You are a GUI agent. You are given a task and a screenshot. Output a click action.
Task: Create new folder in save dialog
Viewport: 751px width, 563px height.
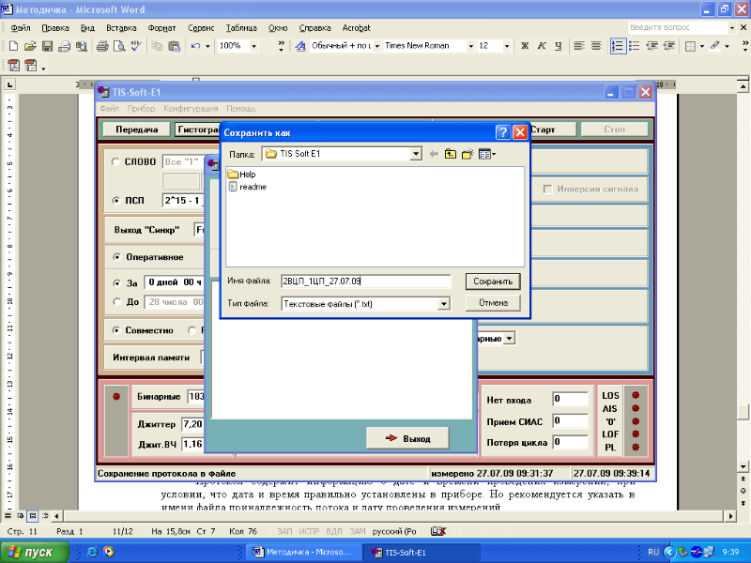[467, 154]
